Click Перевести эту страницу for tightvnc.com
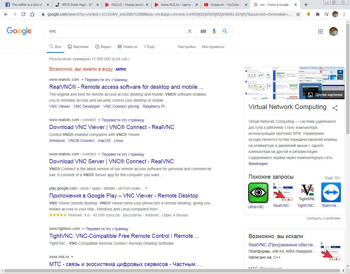This screenshot has width=350, height=274. tap(107, 229)
